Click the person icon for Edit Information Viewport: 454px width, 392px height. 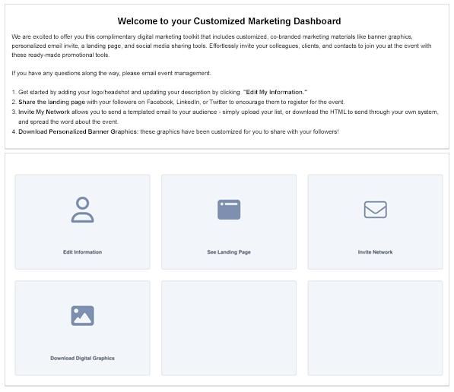[x=83, y=210]
